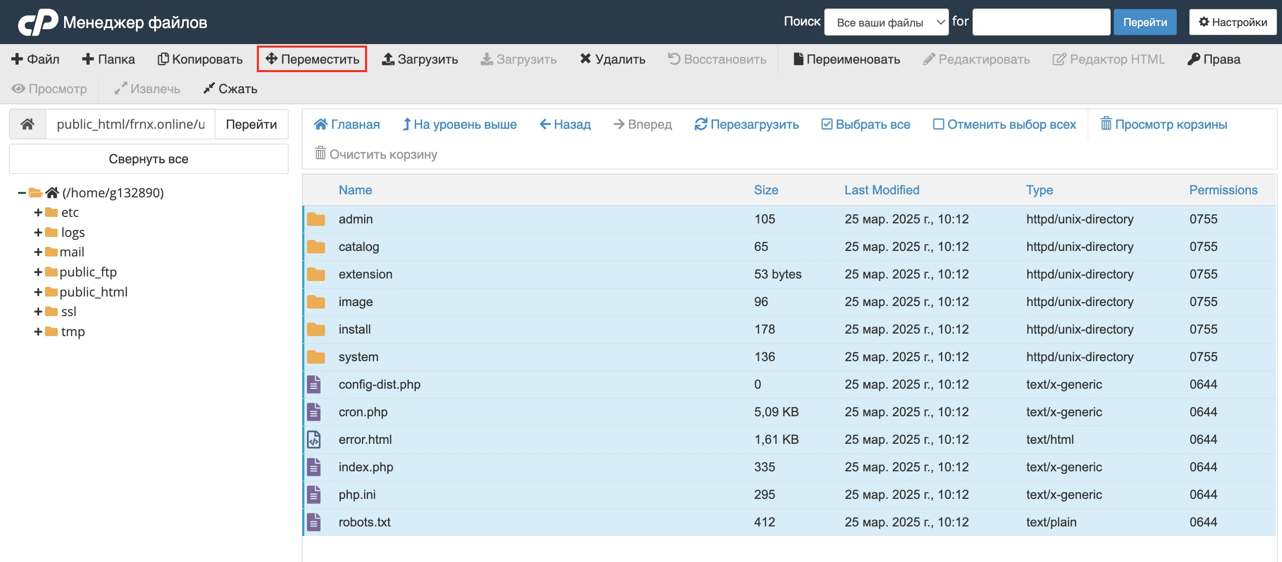Viewport: 1282px width, 562px height.
Task: Check Выбрать все select-all checkbox
Action: point(827,124)
